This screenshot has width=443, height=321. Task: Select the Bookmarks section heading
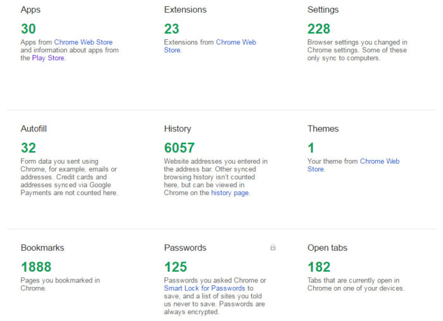tap(42, 248)
